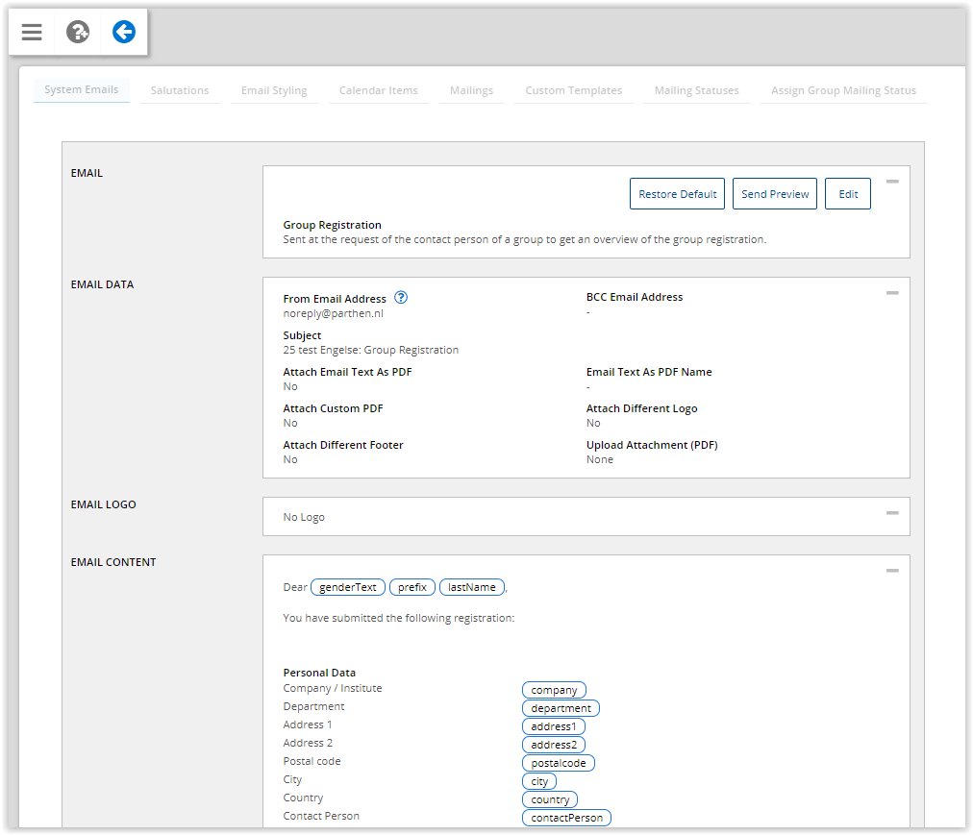
Task: Click the noreply@parthen.nl address text
Action: click(x=334, y=313)
